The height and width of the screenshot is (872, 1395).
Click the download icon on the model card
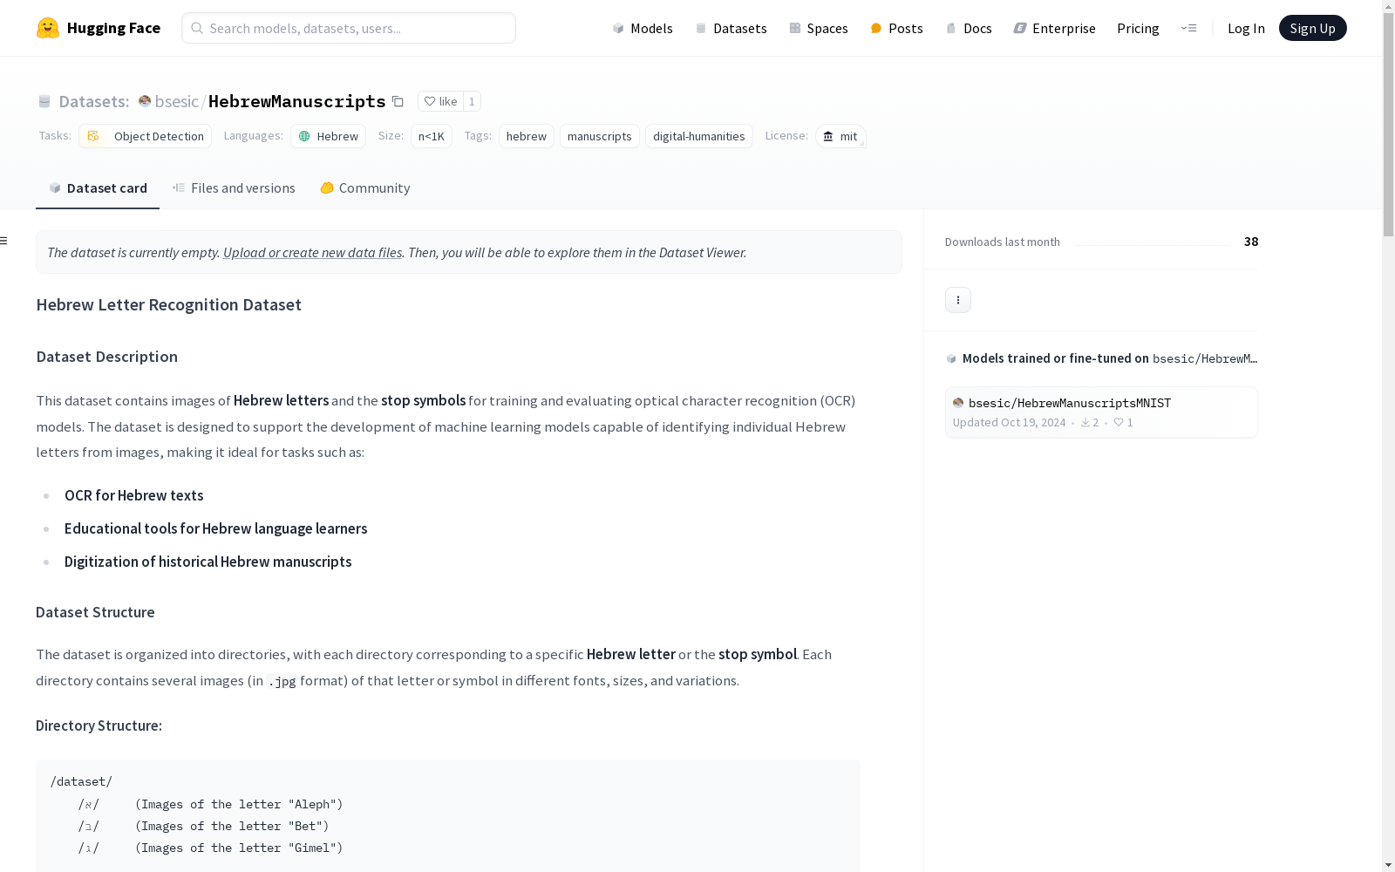point(1085,422)
